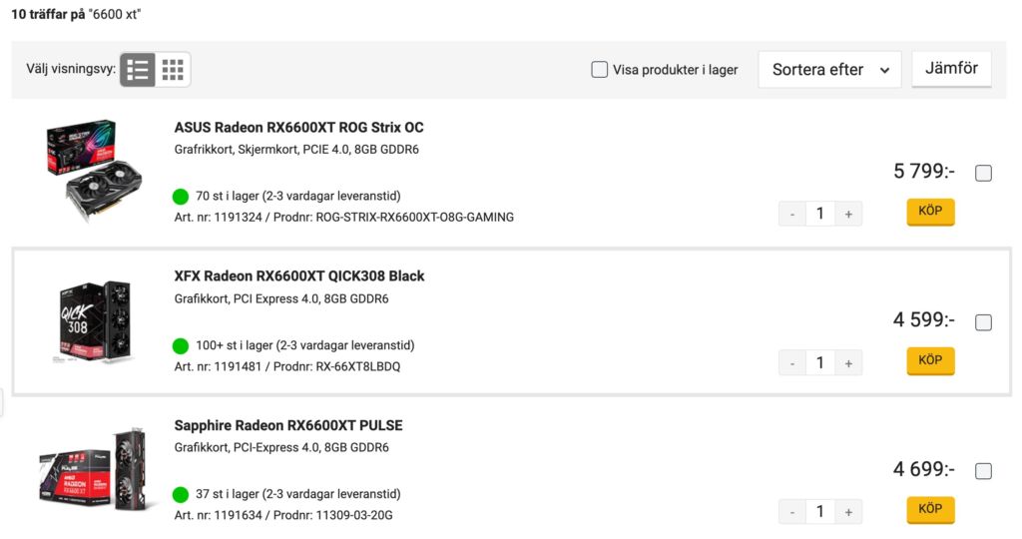Image resolution: width=1022 pixels, height=539 pixels.
Task: Tick compare checkbox for Sapphire PULSE
Action: coord(983,471)
